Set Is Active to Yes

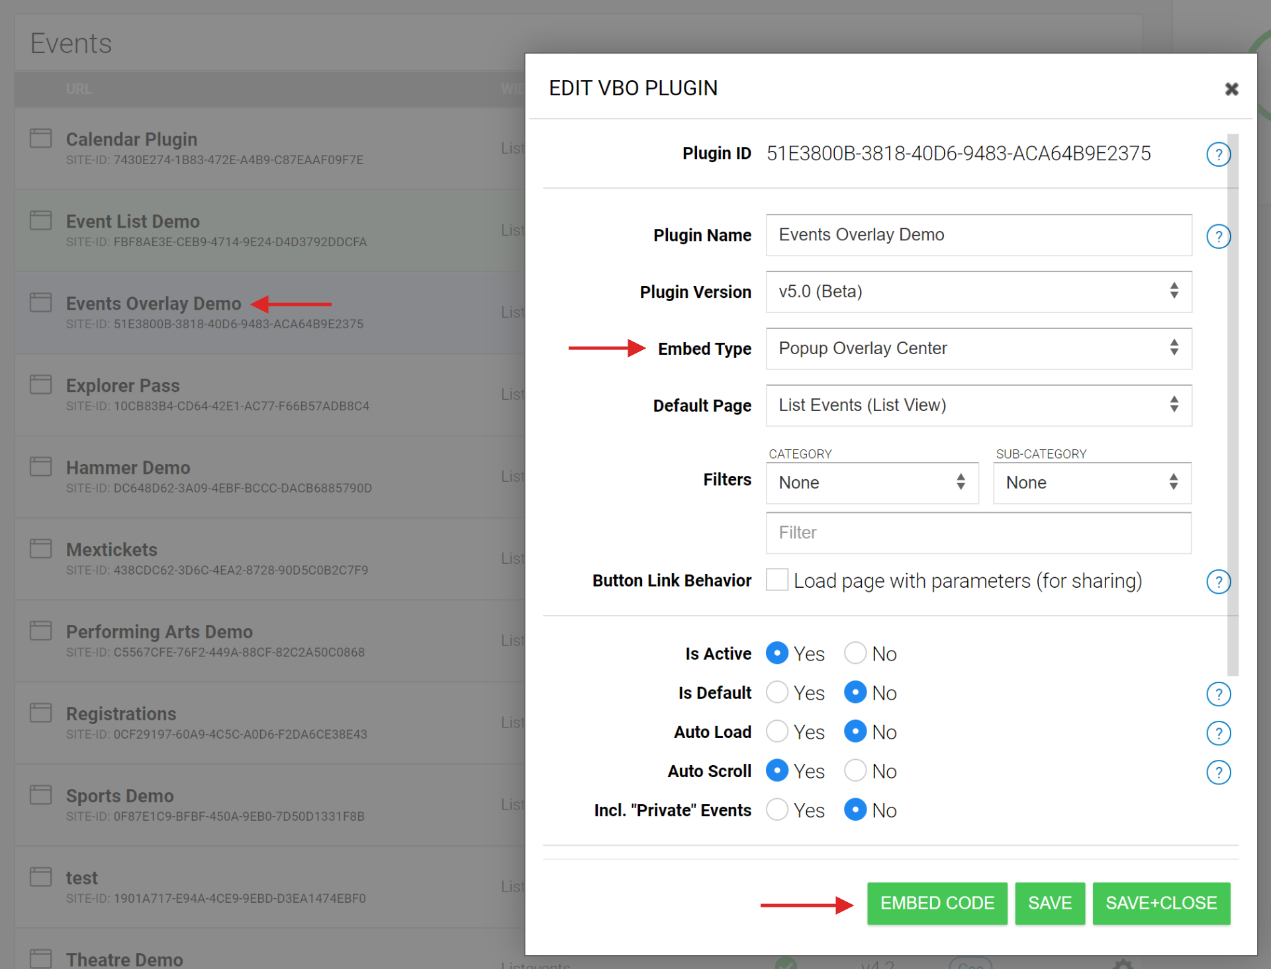777,653
